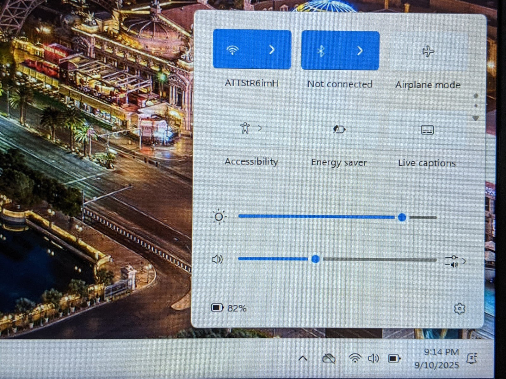Open all settings gear icon
Viewport: 506px width, 379px height.
[x=459, y=309]
